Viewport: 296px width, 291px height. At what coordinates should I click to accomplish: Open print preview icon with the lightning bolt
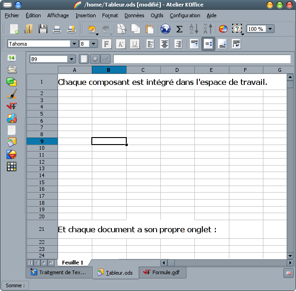click(71, 29)
